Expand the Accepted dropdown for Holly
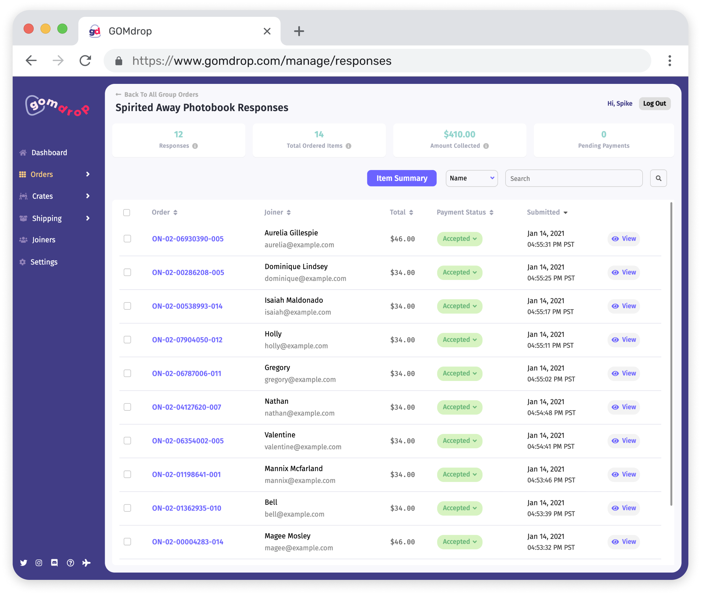 (x=459, y=339)
